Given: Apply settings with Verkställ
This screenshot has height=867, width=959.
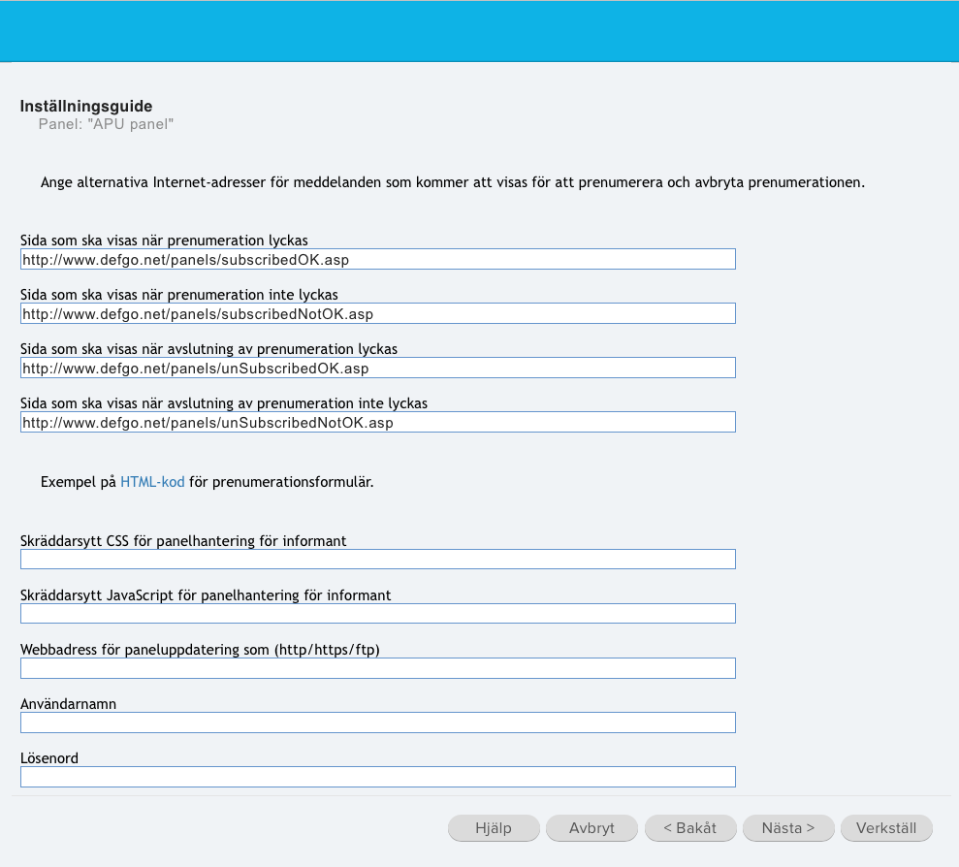Looking at the screenshot, I should 886,828.
